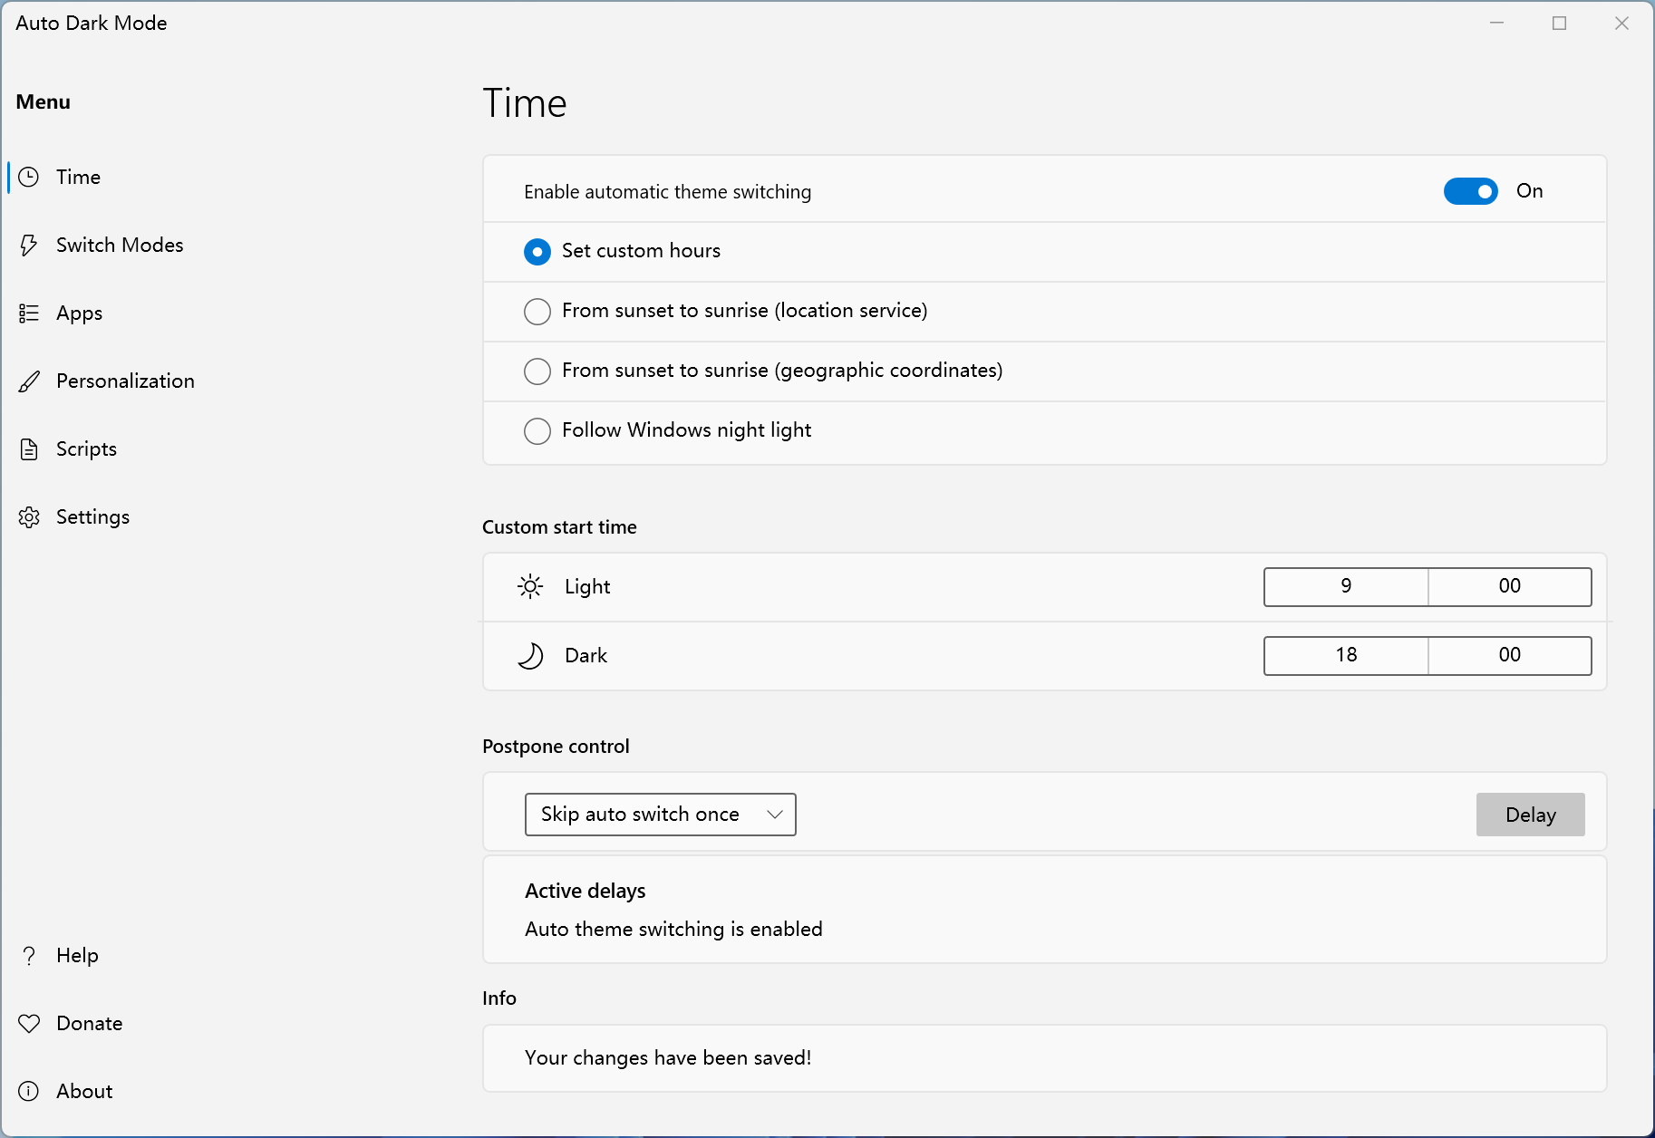Choose Follow Windows night light option
The image size is (1655, 1138).
(537, 430)
